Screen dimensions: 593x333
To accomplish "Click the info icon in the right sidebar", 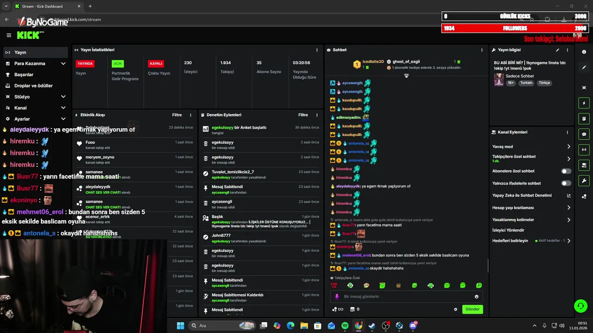I will click(584, 52).
